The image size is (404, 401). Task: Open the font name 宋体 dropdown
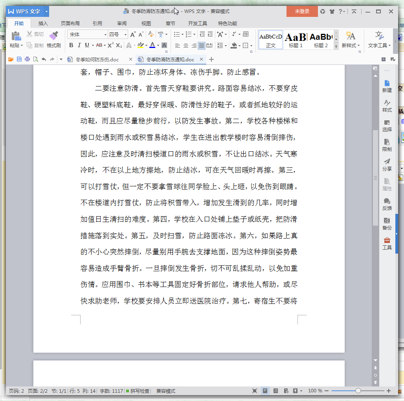coord(105,35)
